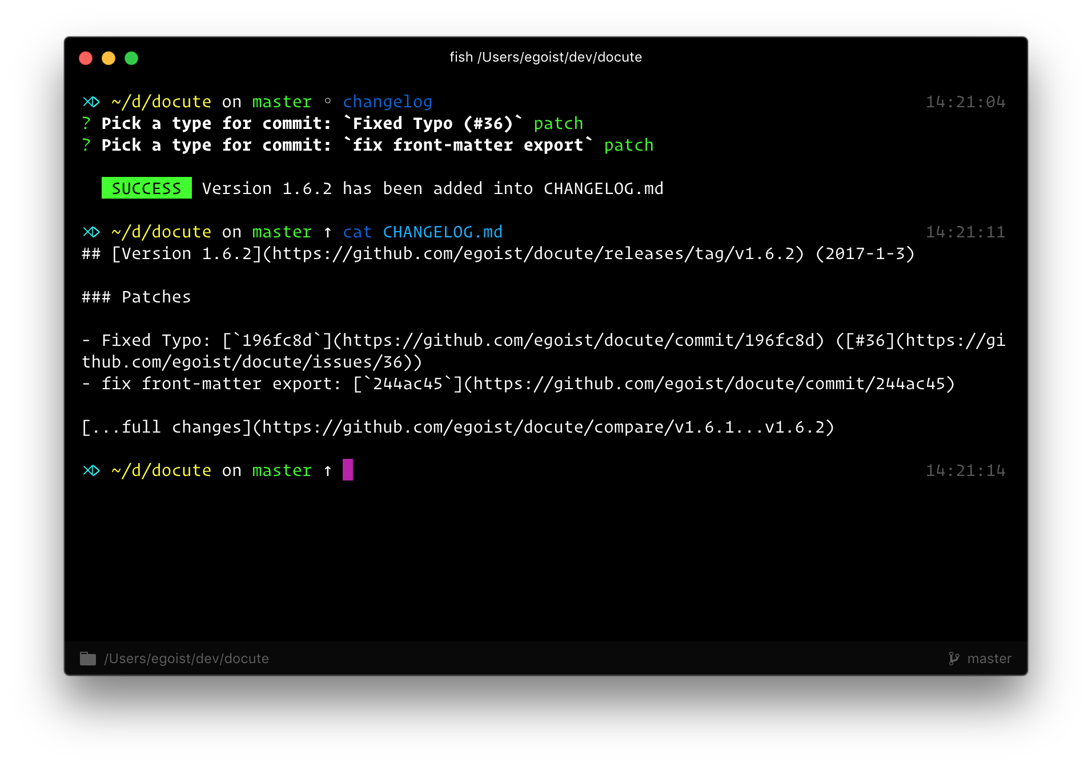Click 'patch' after the front-matter export commit
The image size is (1092, 767).
click(628, 145)
